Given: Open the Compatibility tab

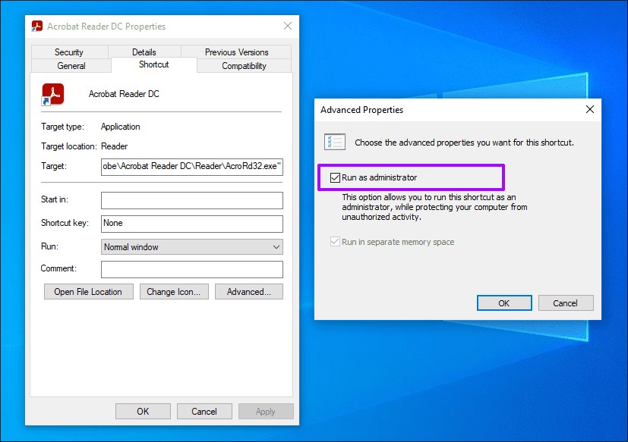Looking at the screenshot, I should 244,66.
